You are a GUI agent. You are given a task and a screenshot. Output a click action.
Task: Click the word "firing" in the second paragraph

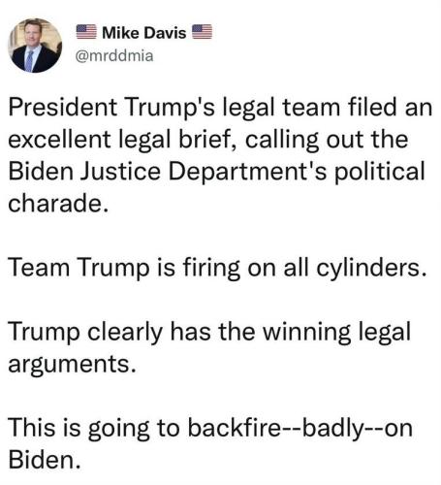click(x=211, y=269)
